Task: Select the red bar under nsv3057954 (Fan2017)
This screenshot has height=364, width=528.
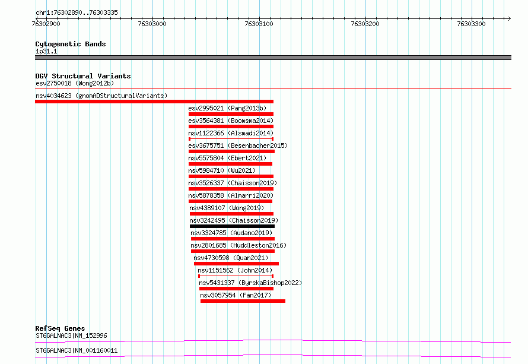Action: click(x=243, y=301)
